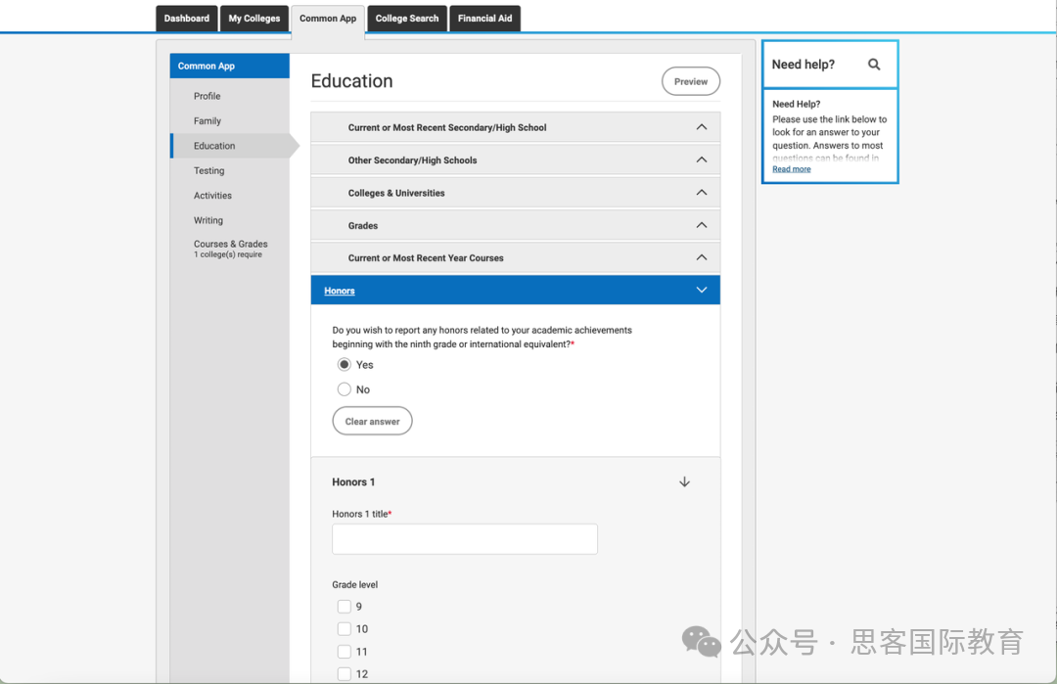Click the Preview button

690,81
